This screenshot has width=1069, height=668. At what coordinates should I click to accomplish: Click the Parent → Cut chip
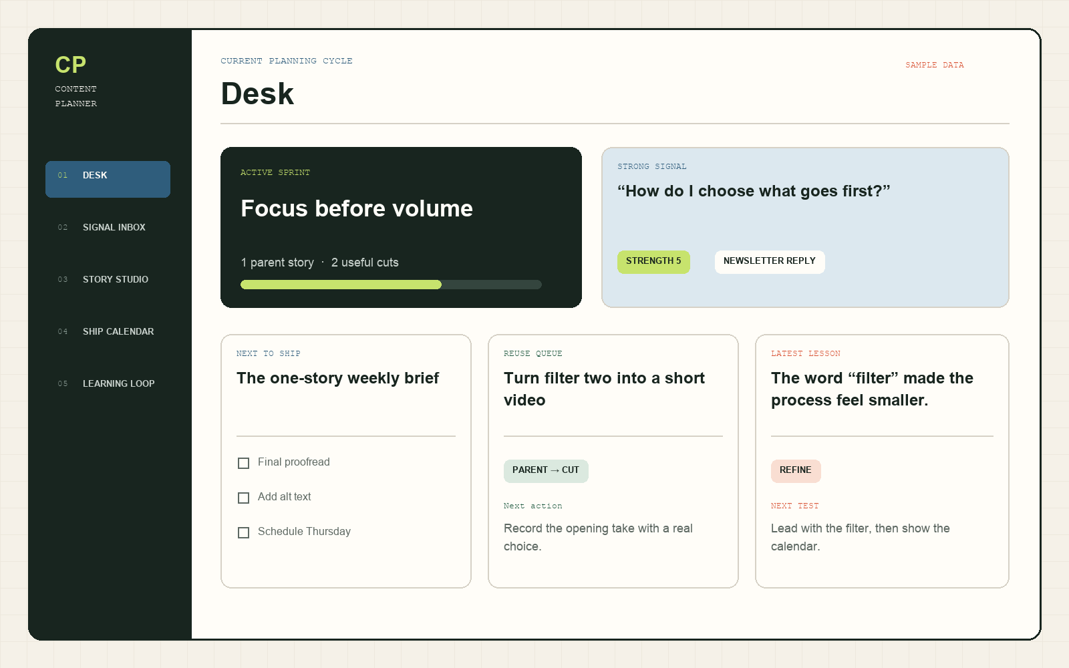tap(546, 470)
